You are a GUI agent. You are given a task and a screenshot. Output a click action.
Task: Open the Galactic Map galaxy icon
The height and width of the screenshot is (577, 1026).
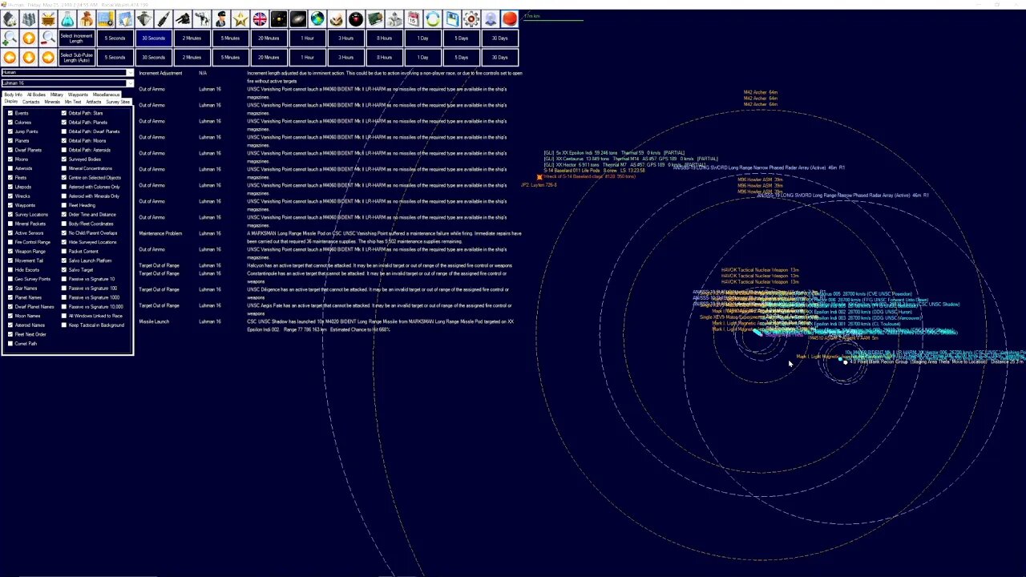[x=298, y=18]
